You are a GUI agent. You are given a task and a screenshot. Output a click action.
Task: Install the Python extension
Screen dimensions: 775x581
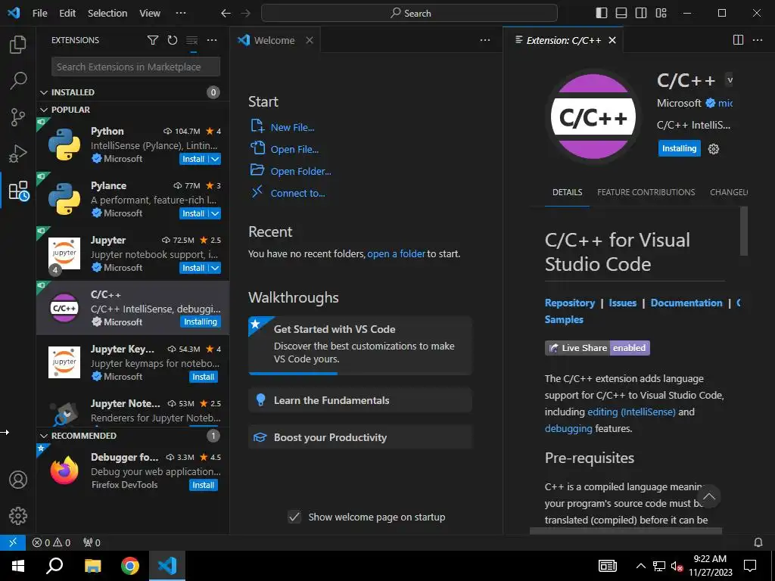tap(193, 159)
